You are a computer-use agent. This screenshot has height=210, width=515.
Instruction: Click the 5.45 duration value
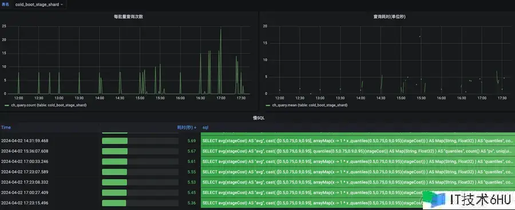(x=192, y=193)
